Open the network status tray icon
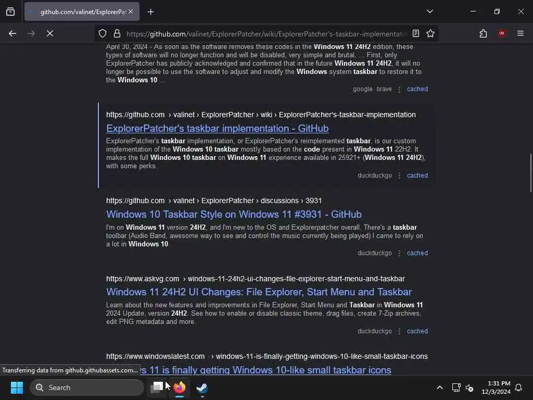 [456, 387]
